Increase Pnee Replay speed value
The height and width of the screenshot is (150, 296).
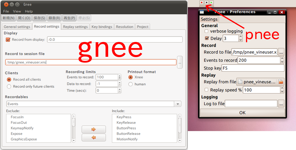coord(282,88)
